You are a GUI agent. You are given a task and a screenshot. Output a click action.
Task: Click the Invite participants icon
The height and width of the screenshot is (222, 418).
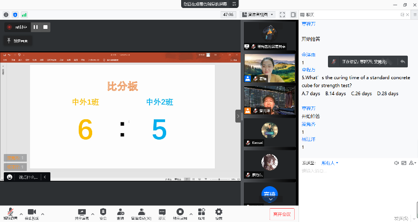click(x=121, y=213)
